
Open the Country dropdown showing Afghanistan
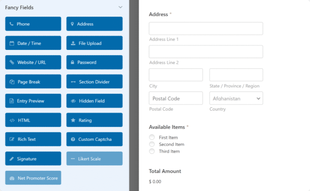coord(236,99)
